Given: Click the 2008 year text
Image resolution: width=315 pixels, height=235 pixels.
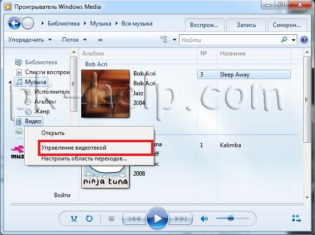Looking at the screenshot, I should 139,173.
